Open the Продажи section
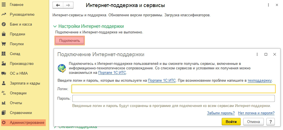The image size is (283, 130). (x=18, y=34)
